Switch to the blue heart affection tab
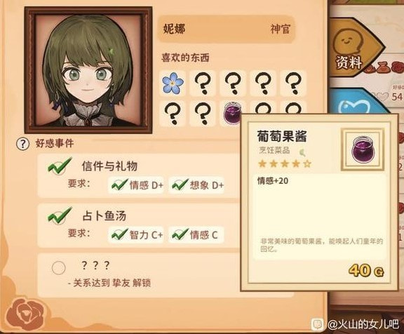The image size is (404, 334). pyautogui.click(x=357, y=105)
